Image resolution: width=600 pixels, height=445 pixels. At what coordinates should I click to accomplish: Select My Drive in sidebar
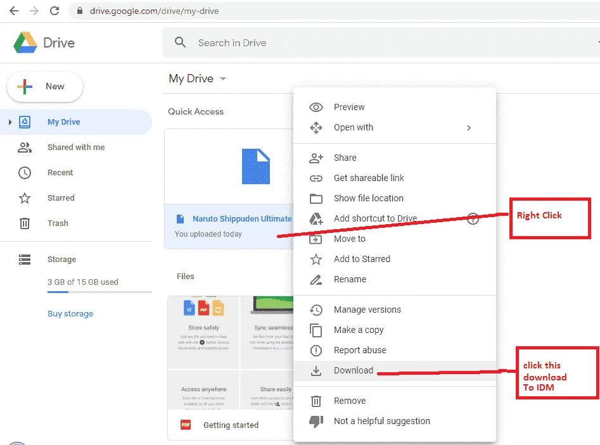click(x=76, y=122)
